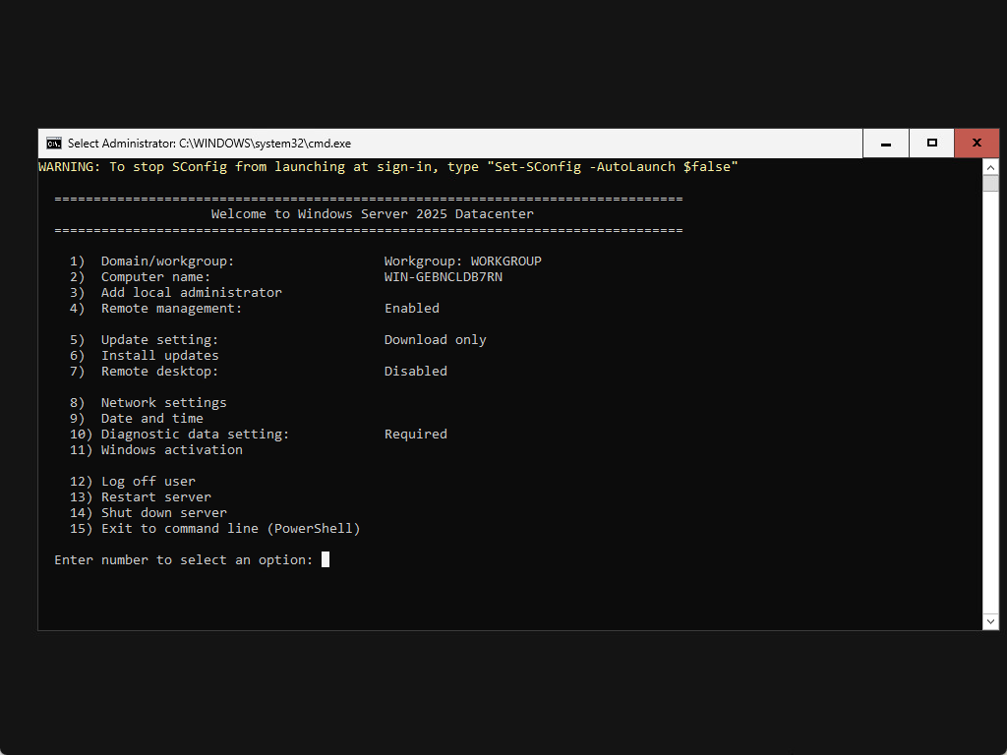This screenshot has width=1007, height=755.
Task: Click option 15 'Exit to command line (PowerShell)'
Action: click(230, 528)
